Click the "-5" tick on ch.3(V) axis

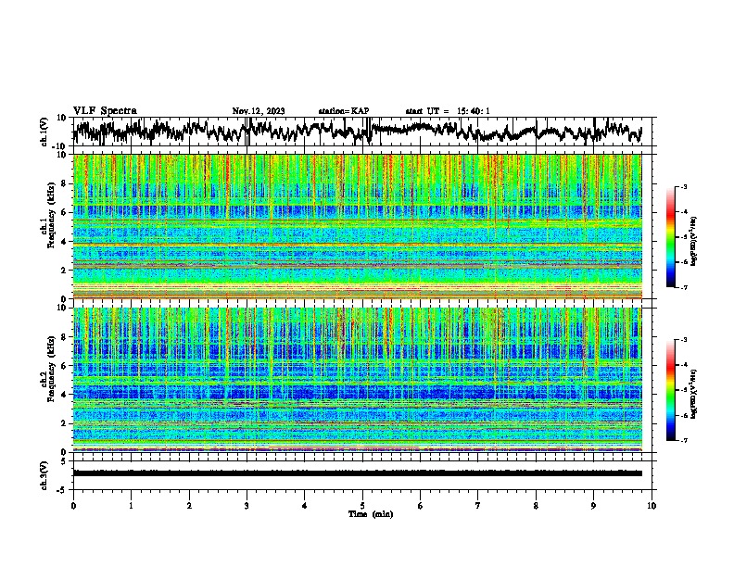coord(62,490)
